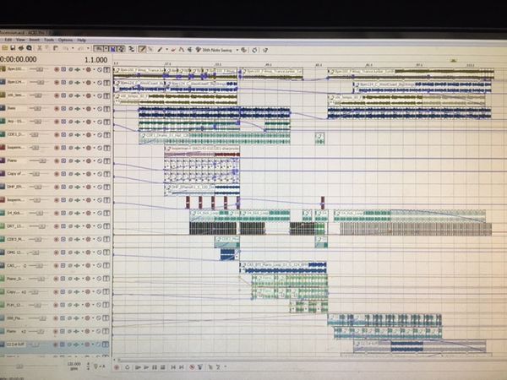Viewport: 507px width, 380px height.
Task: Click the Tools menu item
Action: click(48, 40)
